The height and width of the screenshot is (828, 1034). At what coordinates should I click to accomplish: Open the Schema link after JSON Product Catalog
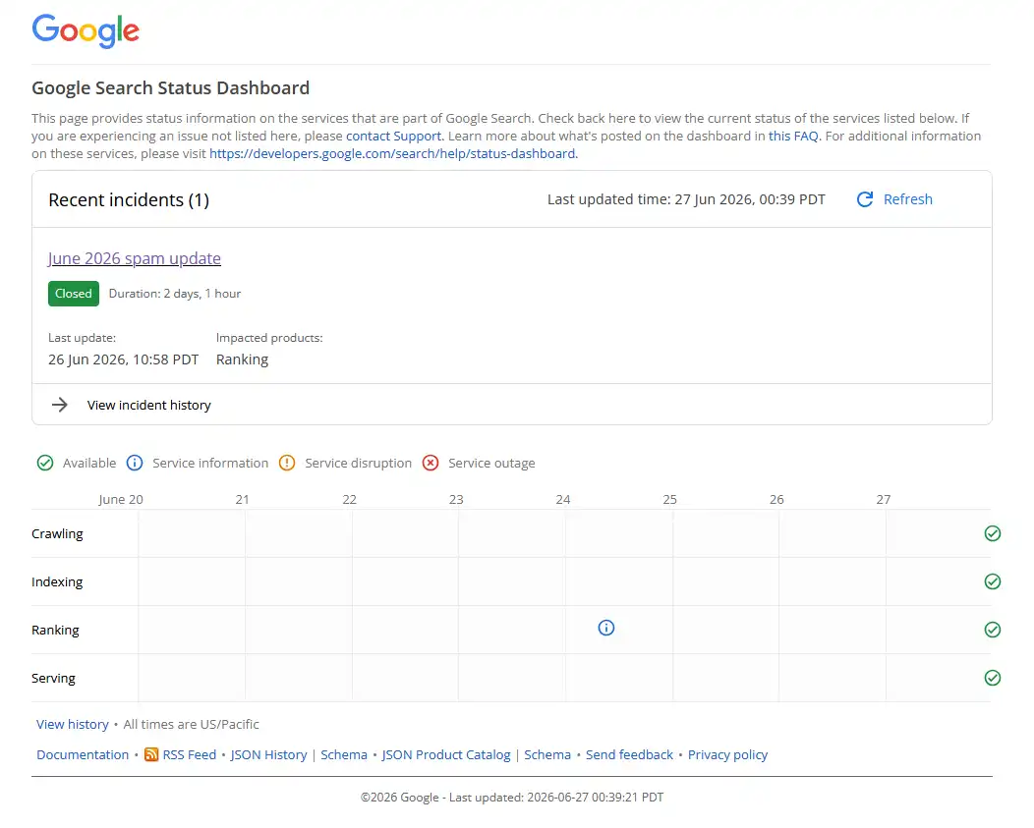tap(547, 754)
